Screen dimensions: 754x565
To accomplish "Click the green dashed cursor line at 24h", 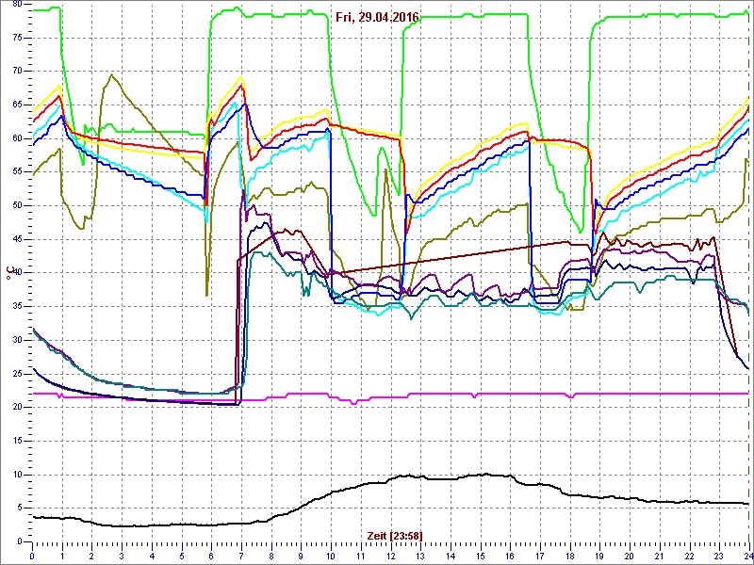I will 749,273.
